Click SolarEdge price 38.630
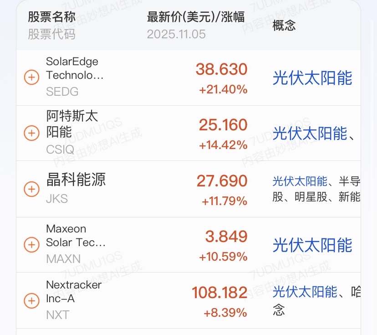Viewport: 377px width, 335px height. [x=221, y=70]
